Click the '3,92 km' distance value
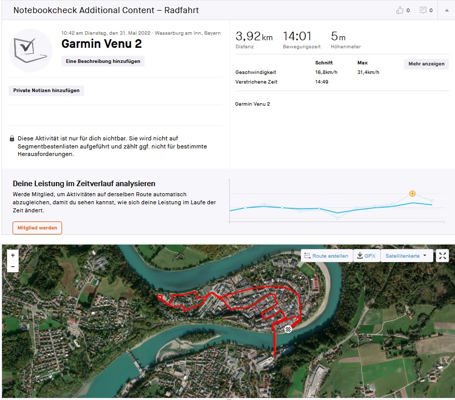The width and height of the screenshot is (455, 400). click(x=254, y=36)
